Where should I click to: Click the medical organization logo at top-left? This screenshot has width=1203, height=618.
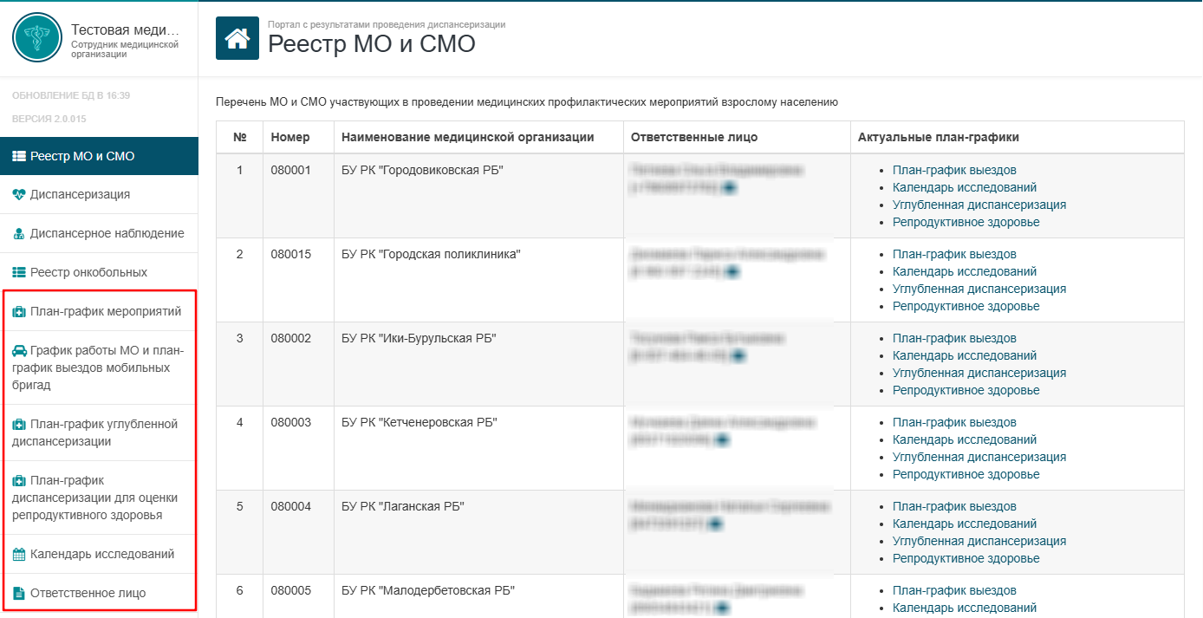coord(37,37)
